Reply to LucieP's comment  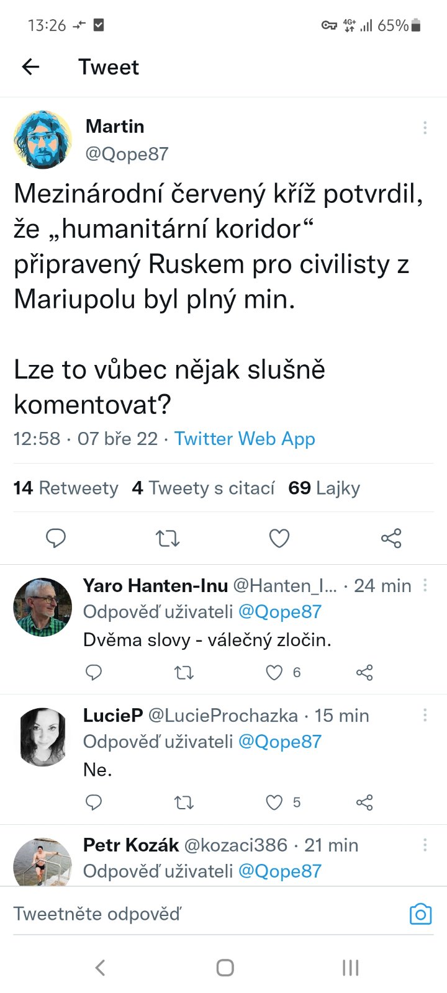click(x=94, y=802)
